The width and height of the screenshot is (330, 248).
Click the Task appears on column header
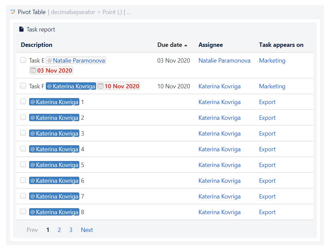[x=281, y=45]
